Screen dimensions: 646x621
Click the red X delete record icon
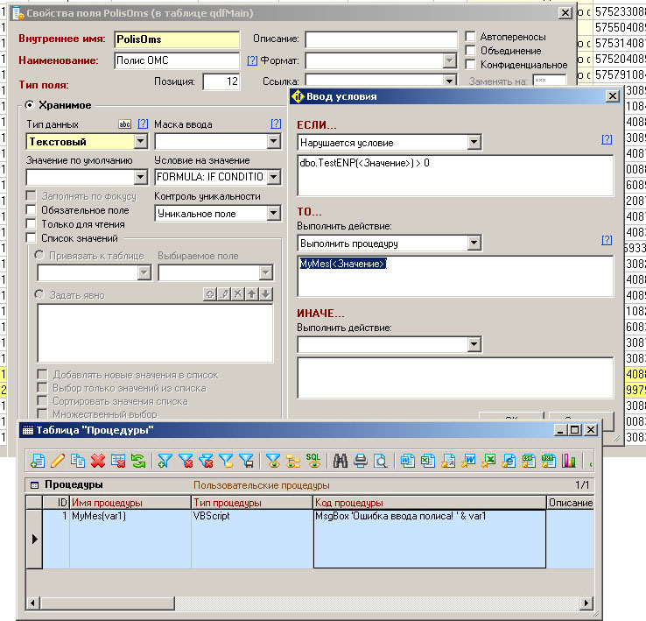pos(97,459)
